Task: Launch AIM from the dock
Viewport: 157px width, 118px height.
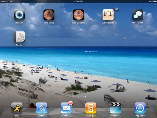Action: pyautogui.click(x=17, y=108)
